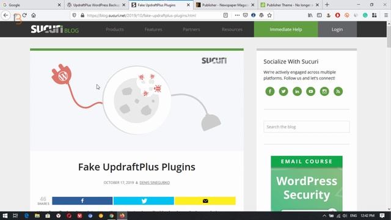This screenshot has height=220, width=391.
Task: Click the article featured image
Action: click(x=137, y=101)
